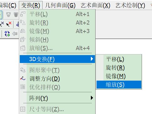Open the 变换(R) menu
The image size is (152, 114).
coord(31,5)
